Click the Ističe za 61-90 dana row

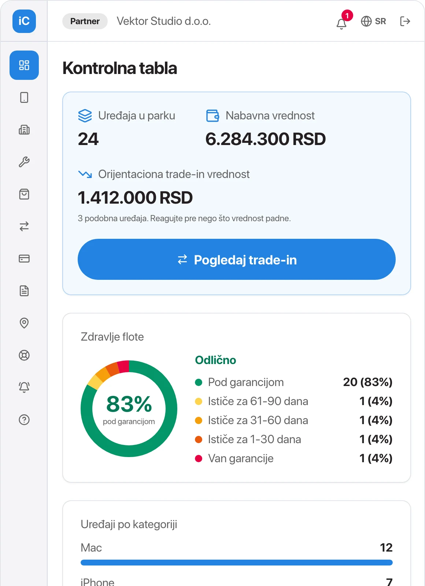294,401
